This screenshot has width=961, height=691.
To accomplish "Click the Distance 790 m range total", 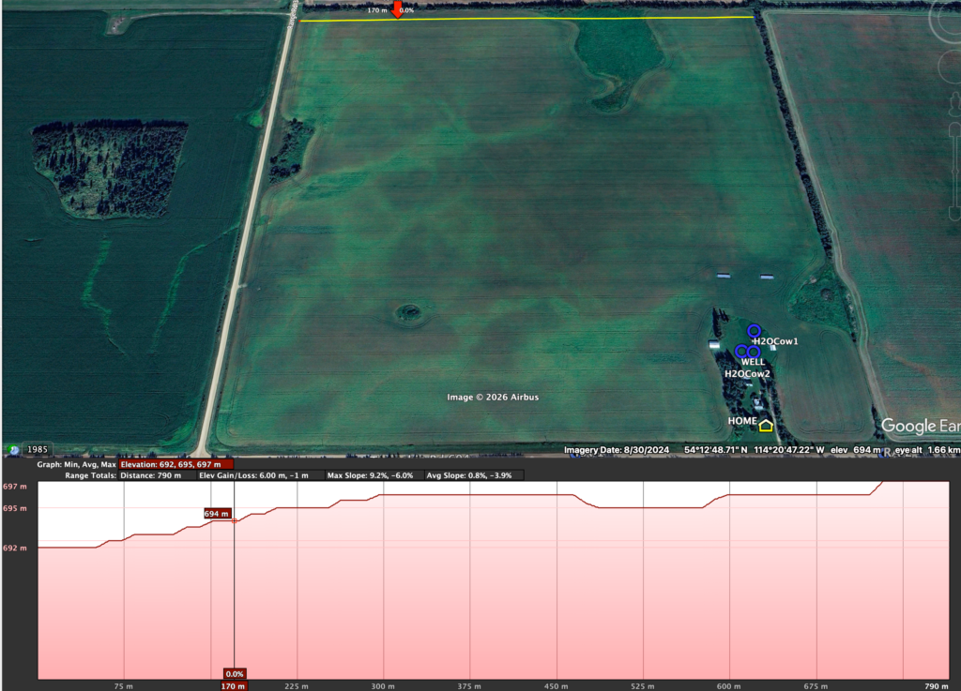I will (x=155, y=475).
